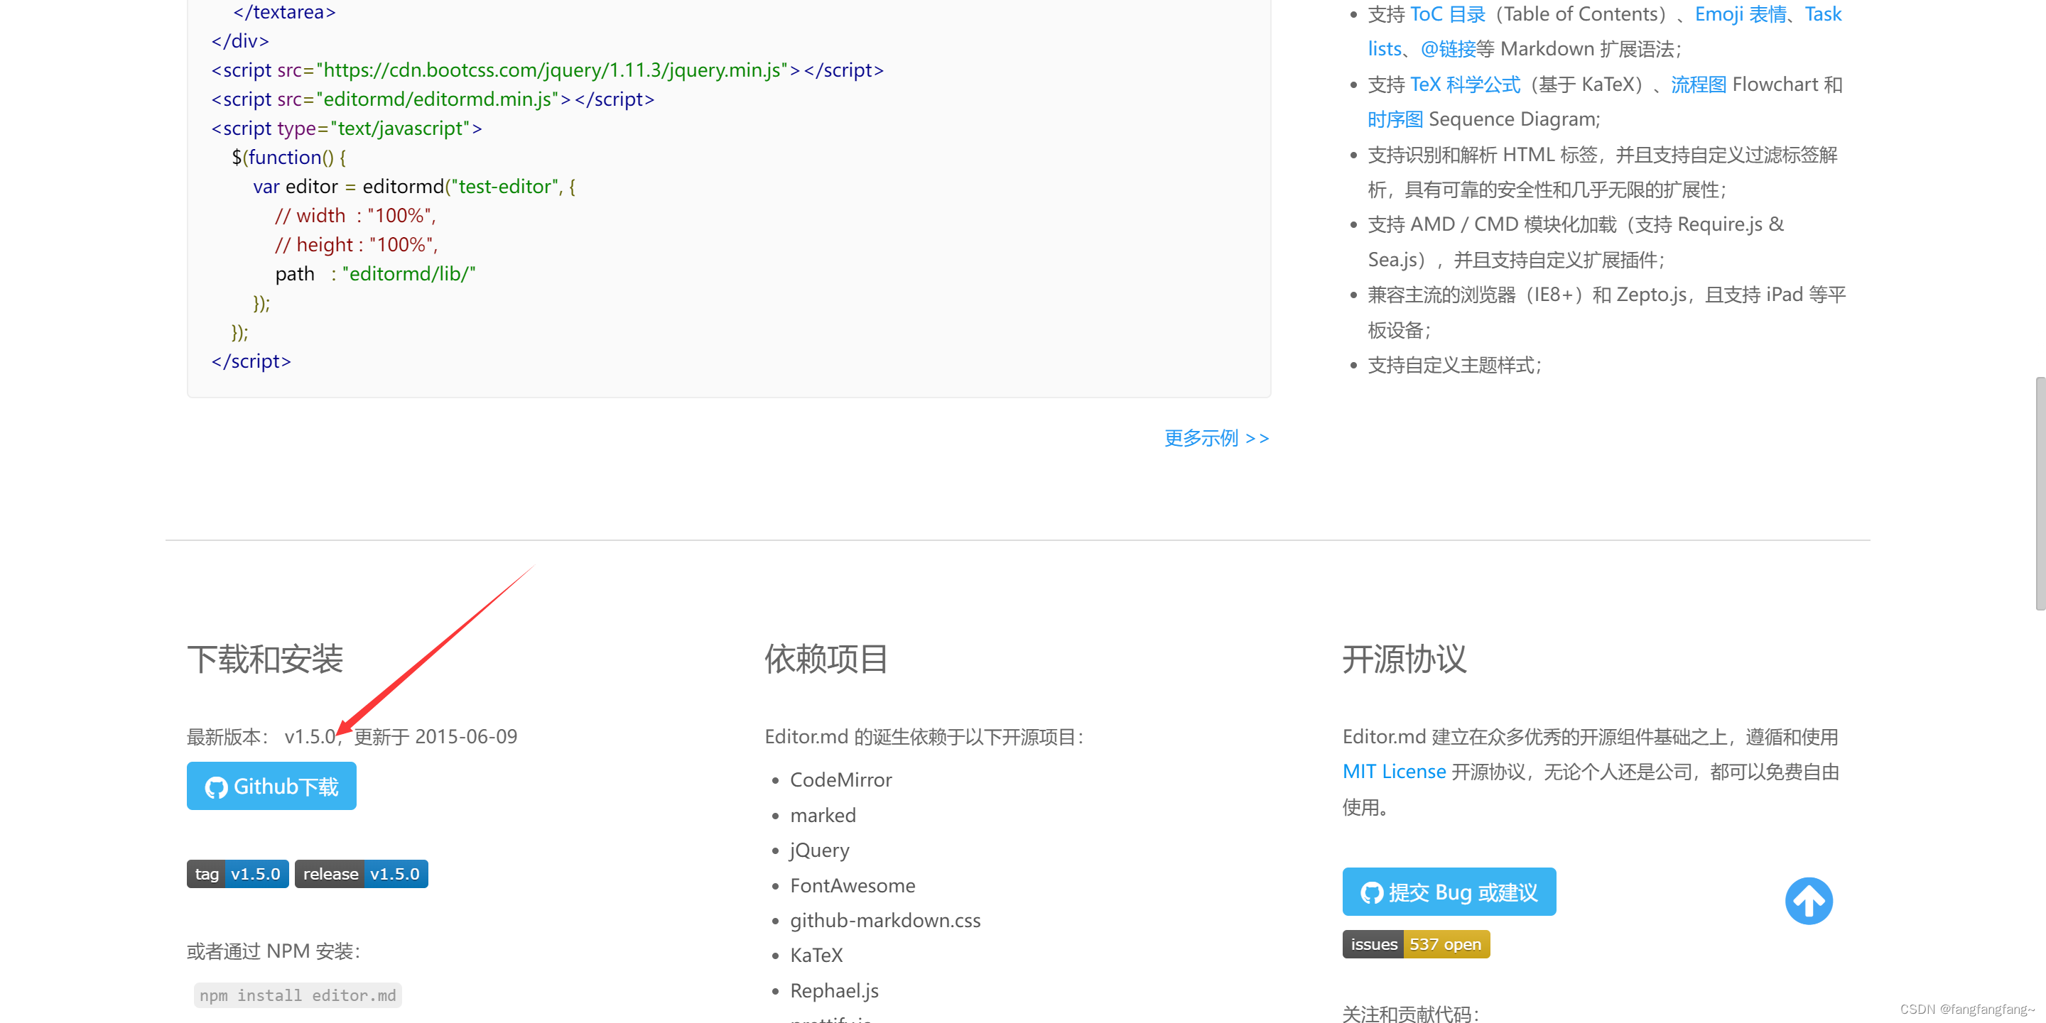Open the 流程图 Flowchart link

tap(1698, 84)
